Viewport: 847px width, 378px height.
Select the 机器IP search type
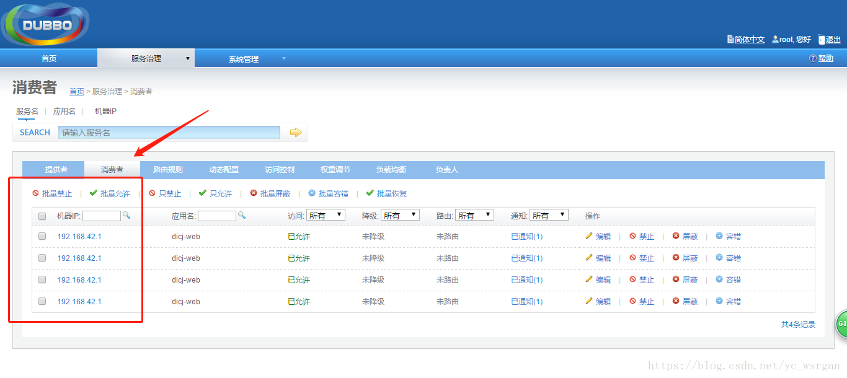[105, 112]
